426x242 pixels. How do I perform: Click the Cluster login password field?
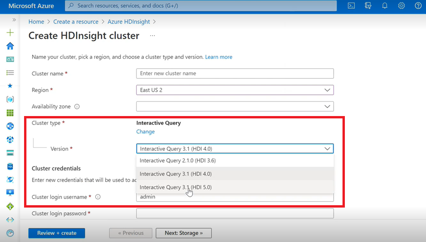235,214
